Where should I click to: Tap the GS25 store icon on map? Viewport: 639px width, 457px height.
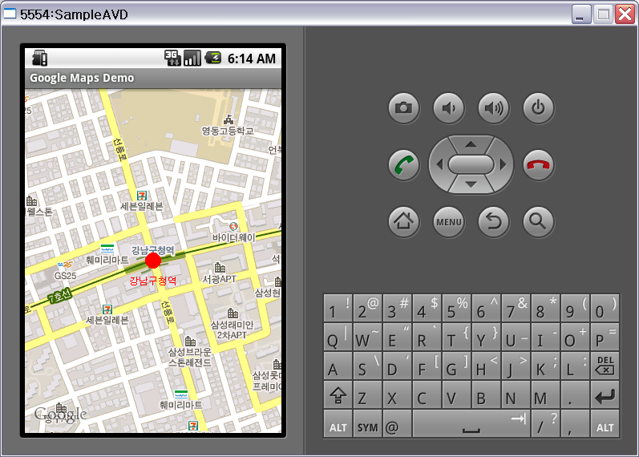pos(65,265)
